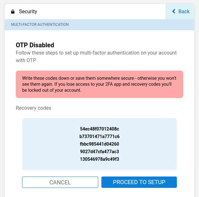Select recovery code 54ec48f07012408c
Viewport: 199px width, 197px height.
[x=99, y=129]
